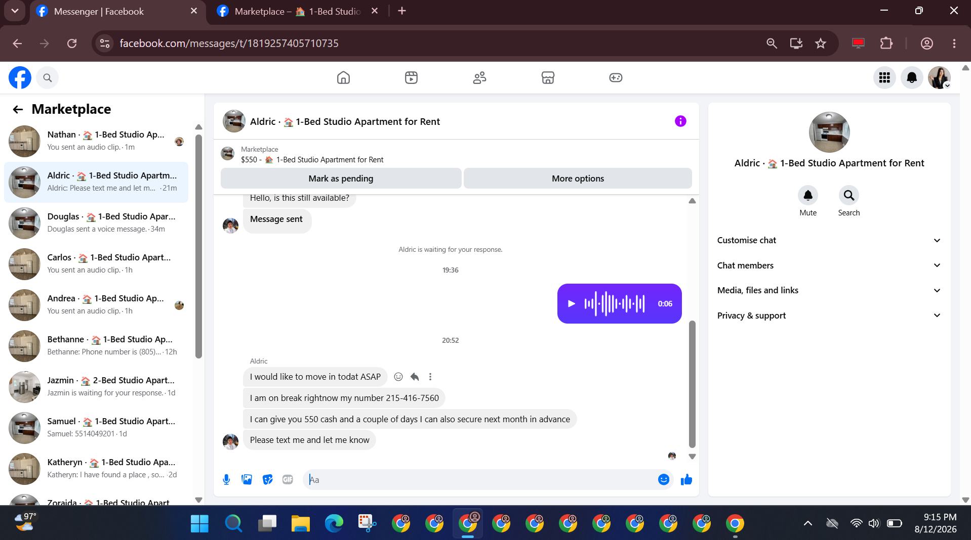Open the Nathan conversation

pyautogui.click(x=96, y=141)
